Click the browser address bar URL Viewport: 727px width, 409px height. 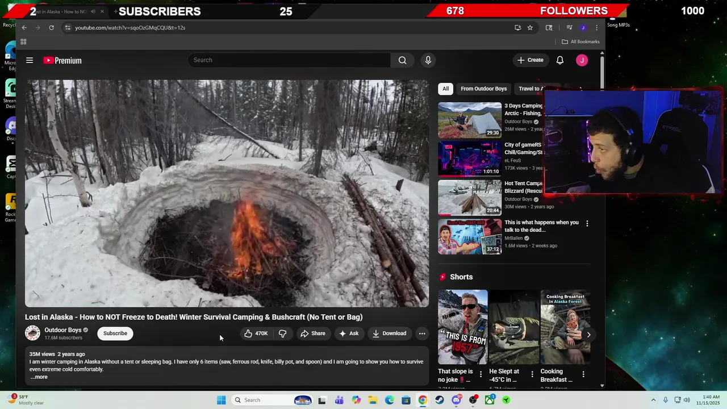tap(130, 27)
